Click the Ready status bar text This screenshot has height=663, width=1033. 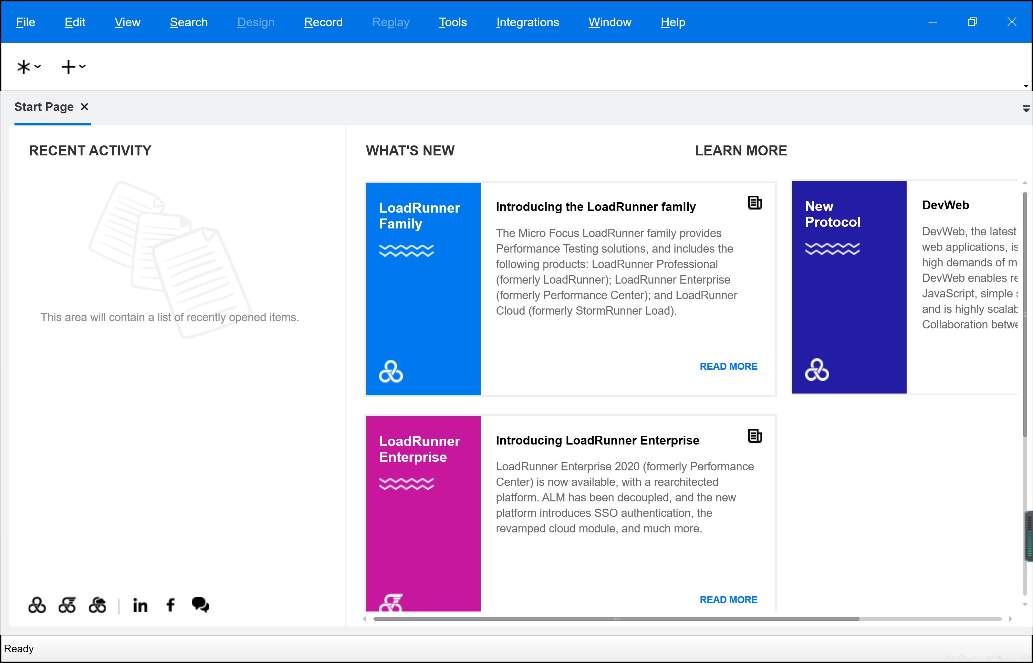(x=19, y=649)
